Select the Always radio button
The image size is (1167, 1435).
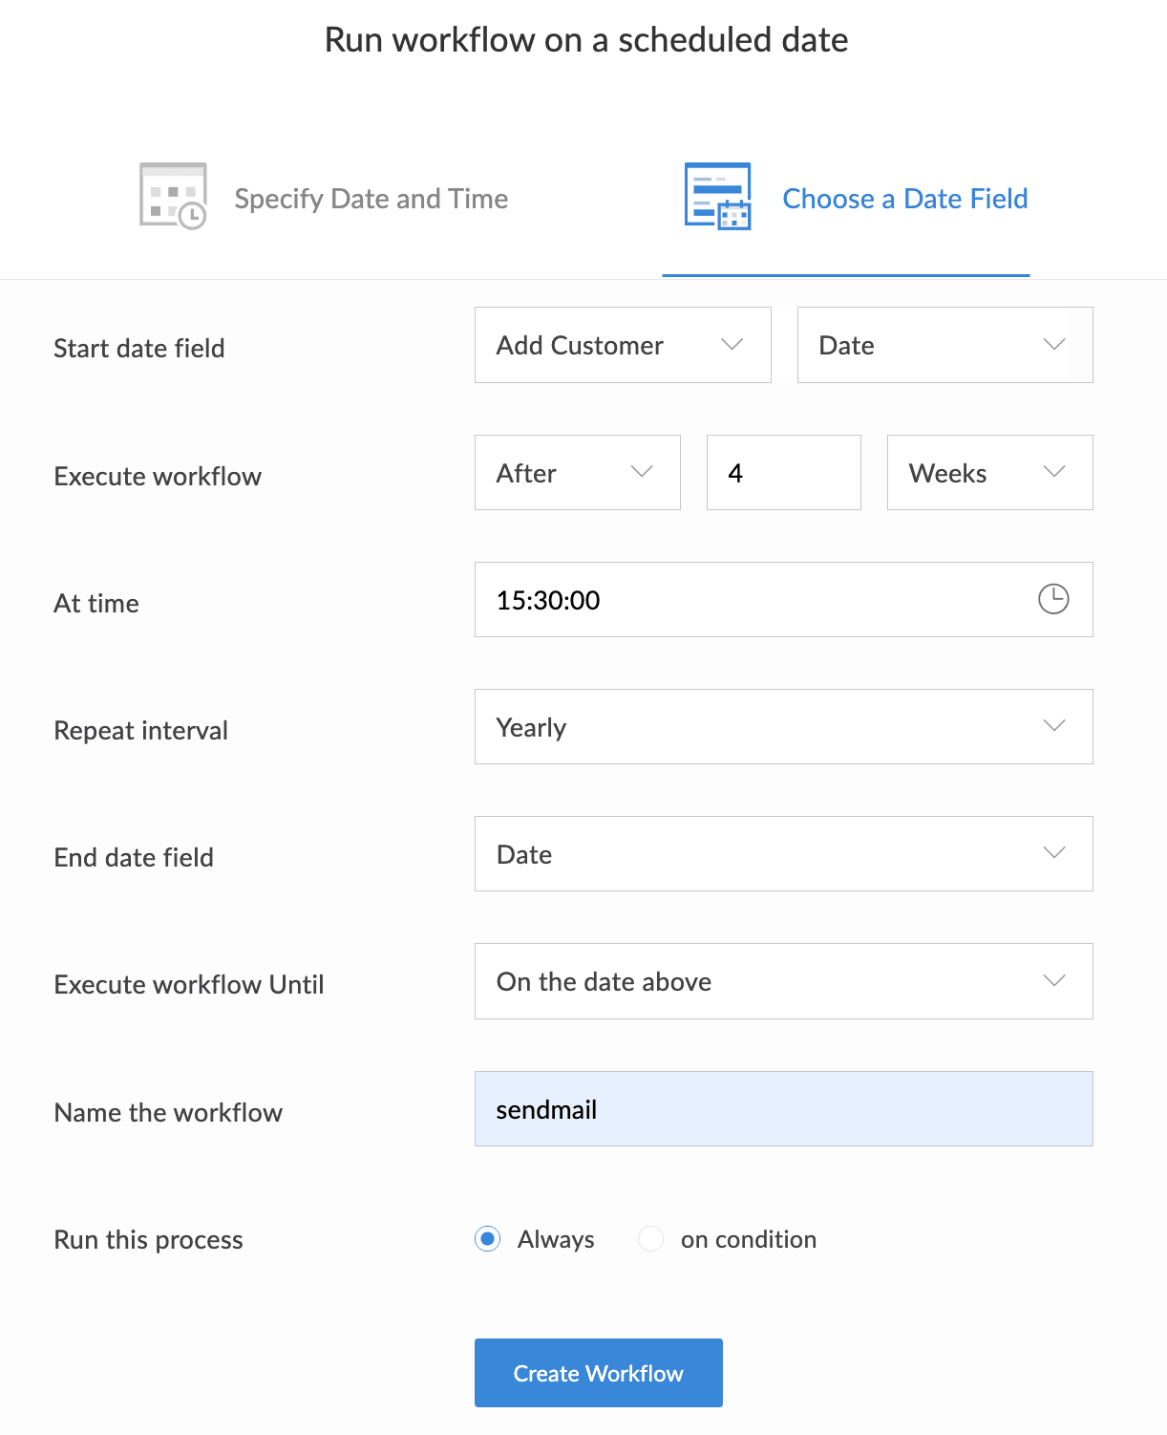click(x=488, y=1239)
